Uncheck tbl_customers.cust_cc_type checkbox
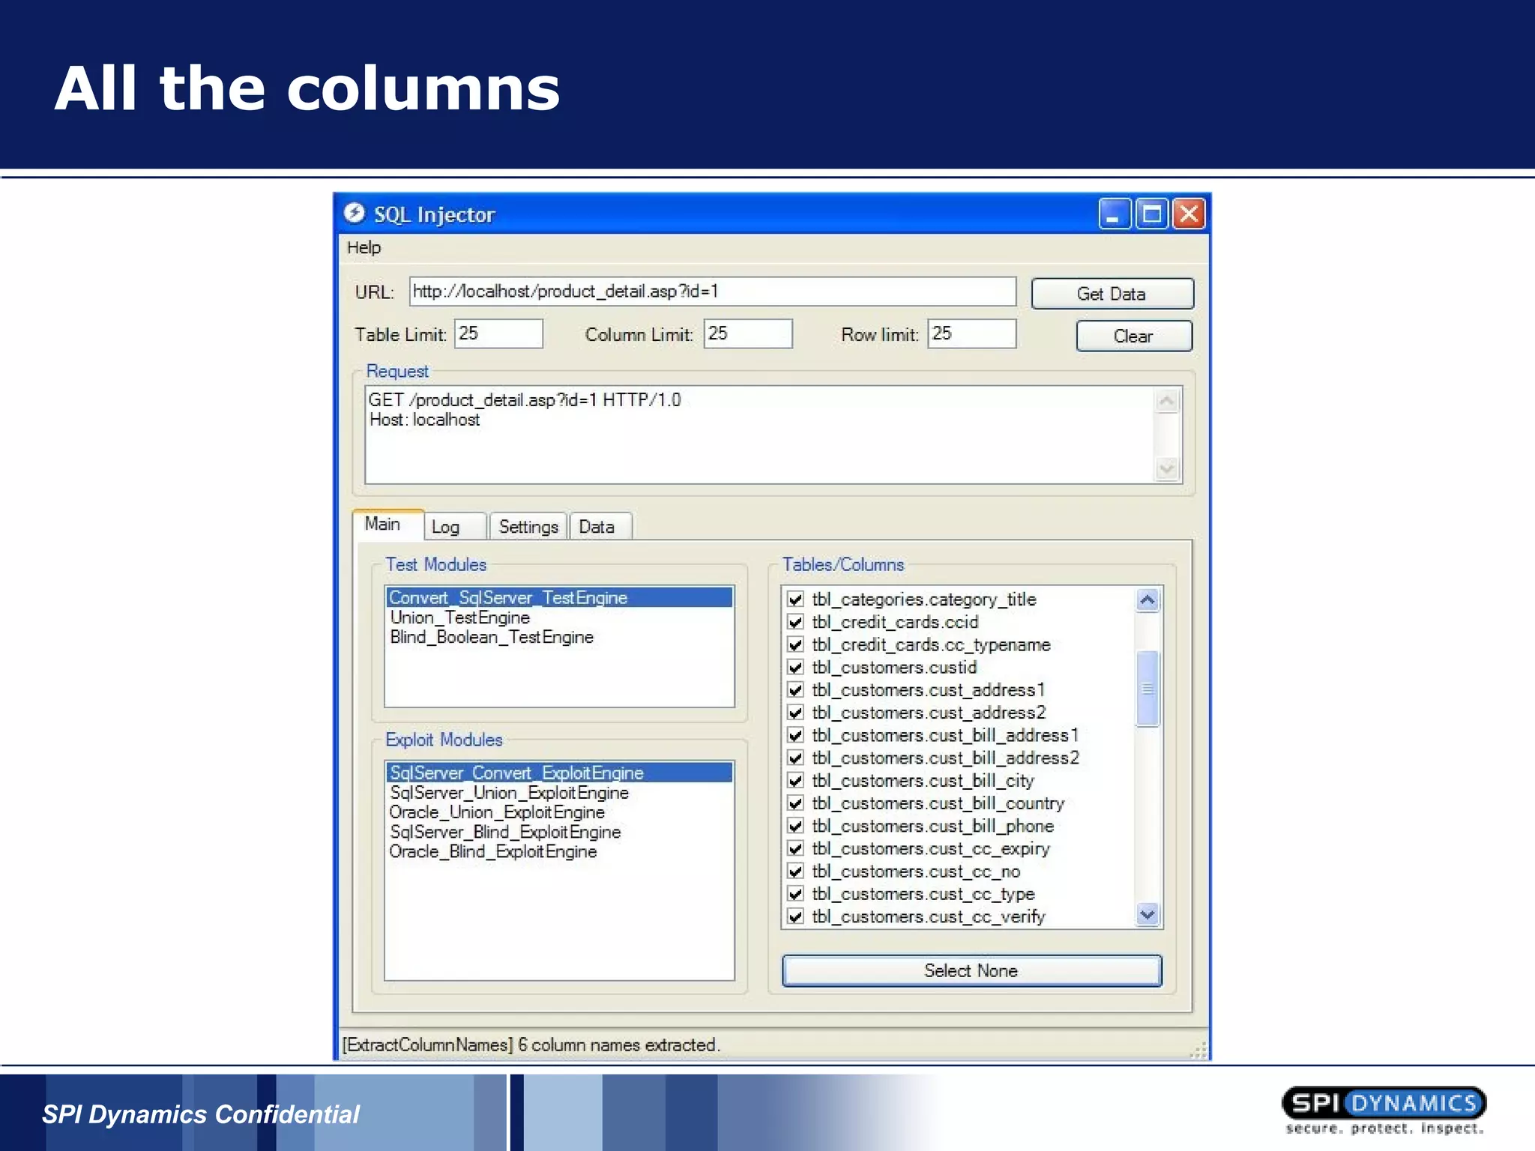Image resolution: width=1535 pixels, height=1151 pixels. (796, 894)
